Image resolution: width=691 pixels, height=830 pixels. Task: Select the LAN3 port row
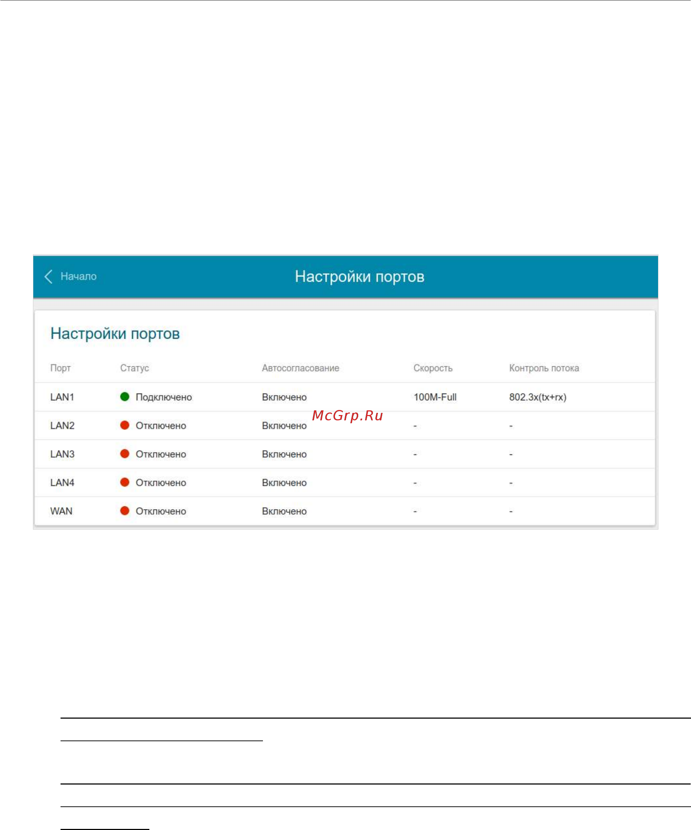345,454
